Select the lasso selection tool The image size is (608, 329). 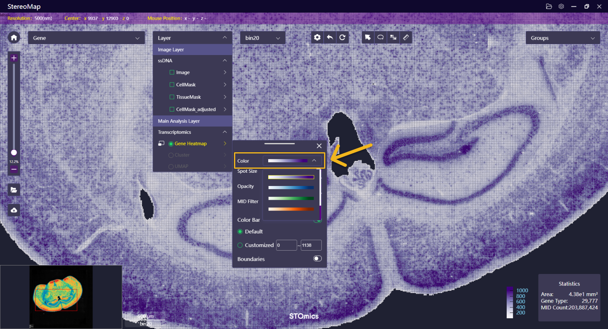coord(380,37)
